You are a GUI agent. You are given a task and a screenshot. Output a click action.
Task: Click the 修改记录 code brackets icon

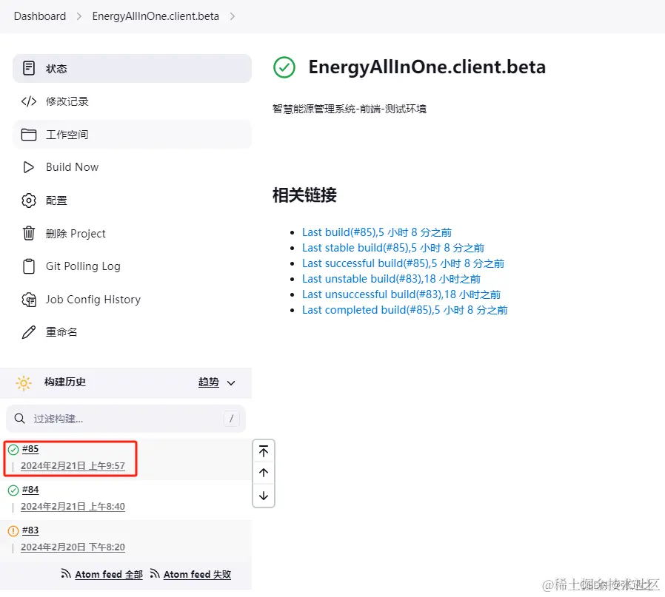pyautogui.click(x=28, y=101)
